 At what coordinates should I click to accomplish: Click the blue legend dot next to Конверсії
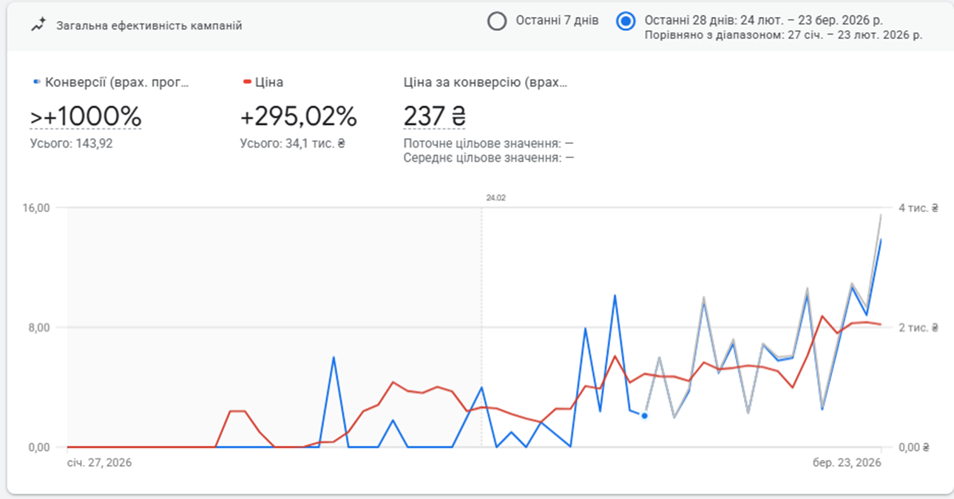(x=37, y=83)
